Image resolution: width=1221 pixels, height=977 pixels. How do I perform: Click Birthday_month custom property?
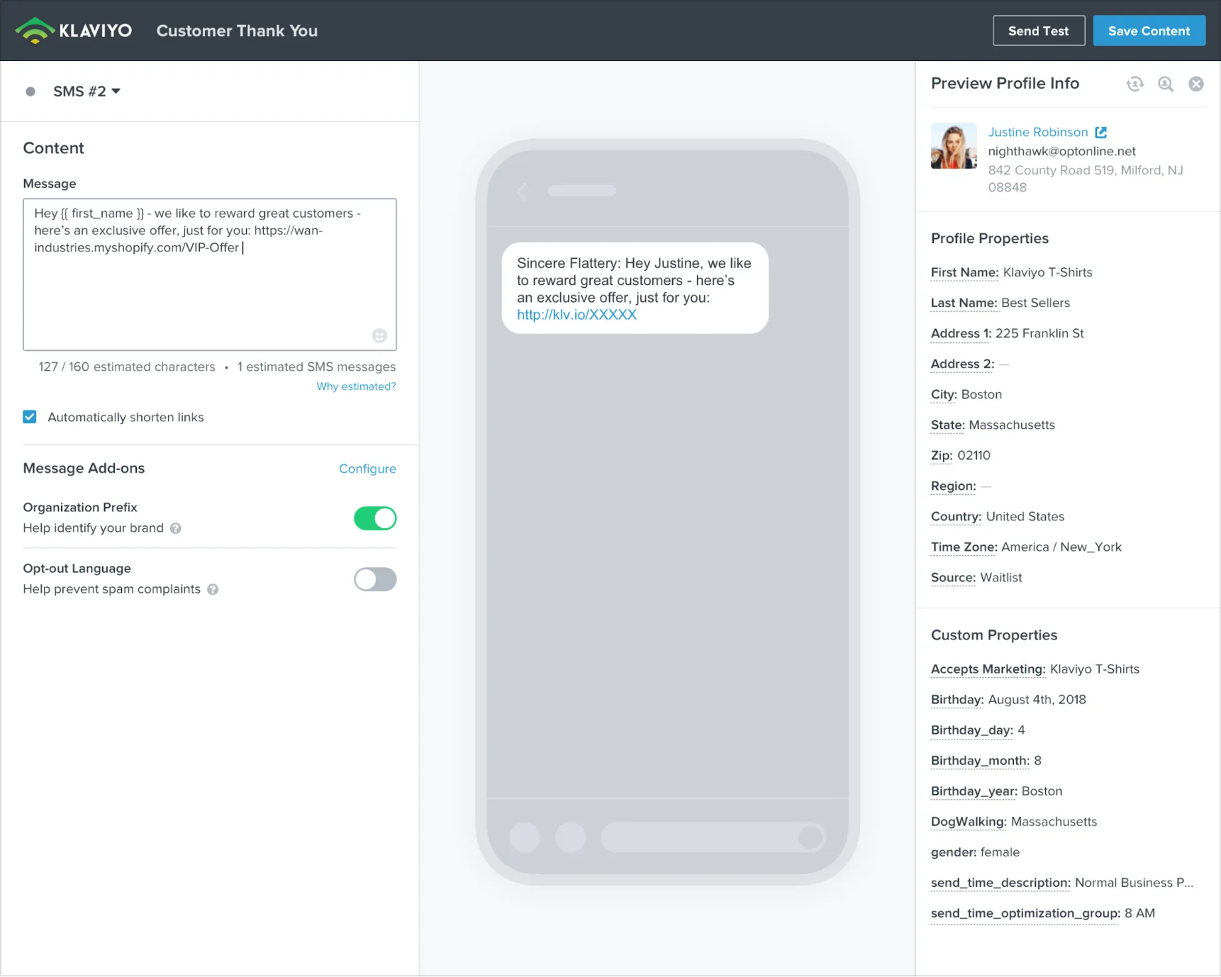click(x=980, y=761)
